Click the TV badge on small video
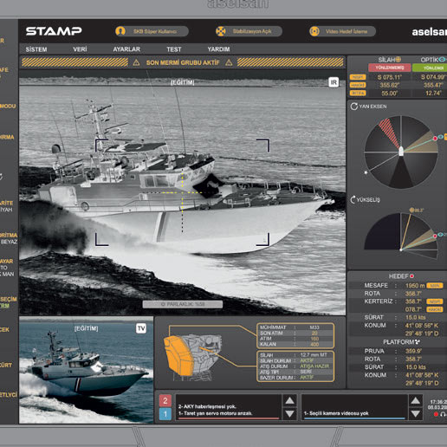Viewport: 447px width, 447px height. pos(141,328)
